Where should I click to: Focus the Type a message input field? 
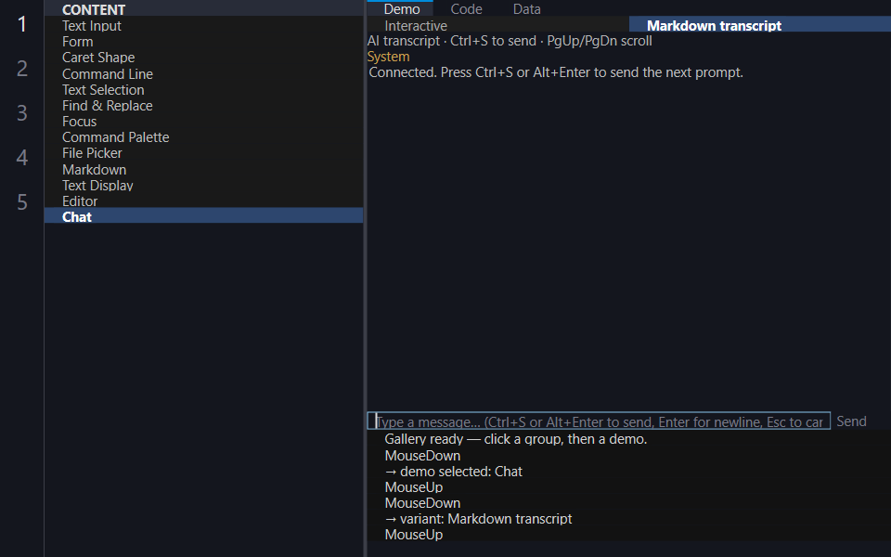coord(599,421)
